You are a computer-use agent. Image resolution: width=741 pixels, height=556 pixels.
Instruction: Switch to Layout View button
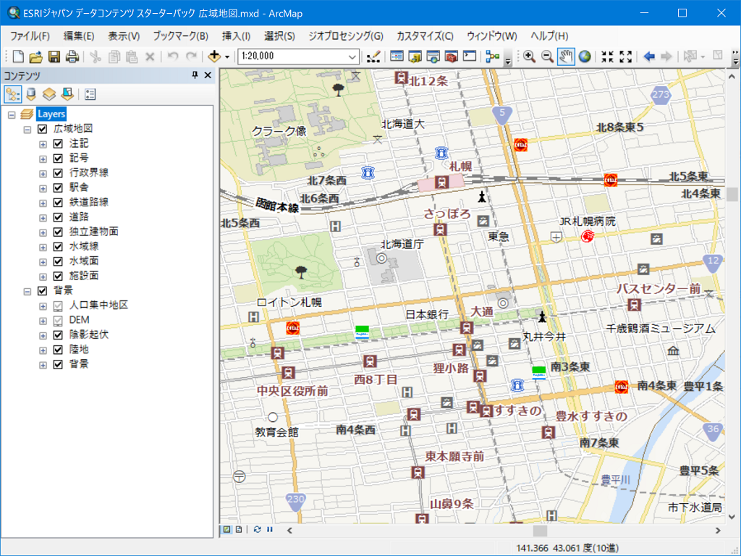[x=239, y=529]
